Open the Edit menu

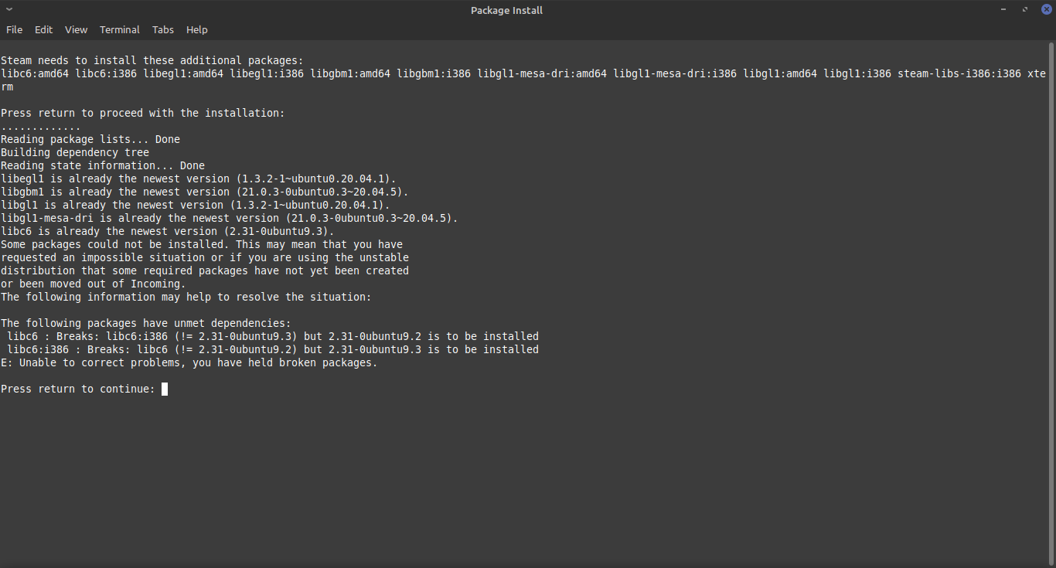43,29
